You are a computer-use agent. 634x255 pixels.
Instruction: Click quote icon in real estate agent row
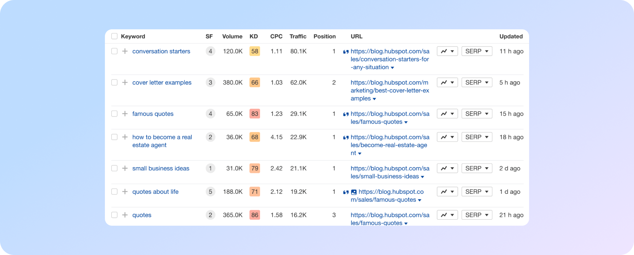(346, 137)
